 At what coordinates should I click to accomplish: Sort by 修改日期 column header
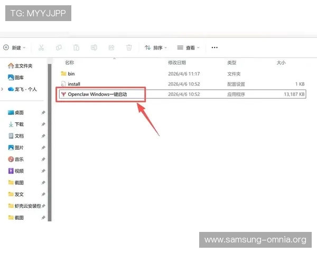(177, 63)
